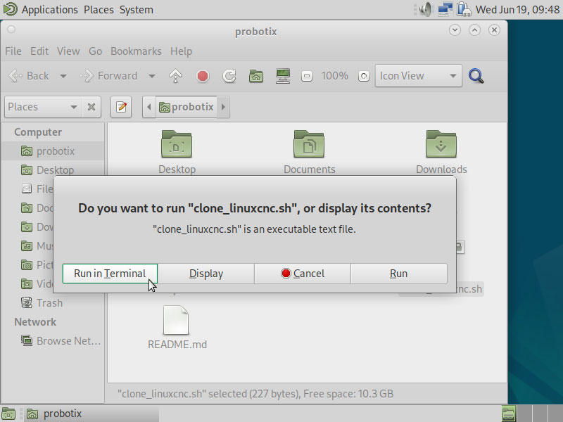The image size is (563, 422).
Task: Click the Reload toolbar icon
Action: tap(229, 76)
